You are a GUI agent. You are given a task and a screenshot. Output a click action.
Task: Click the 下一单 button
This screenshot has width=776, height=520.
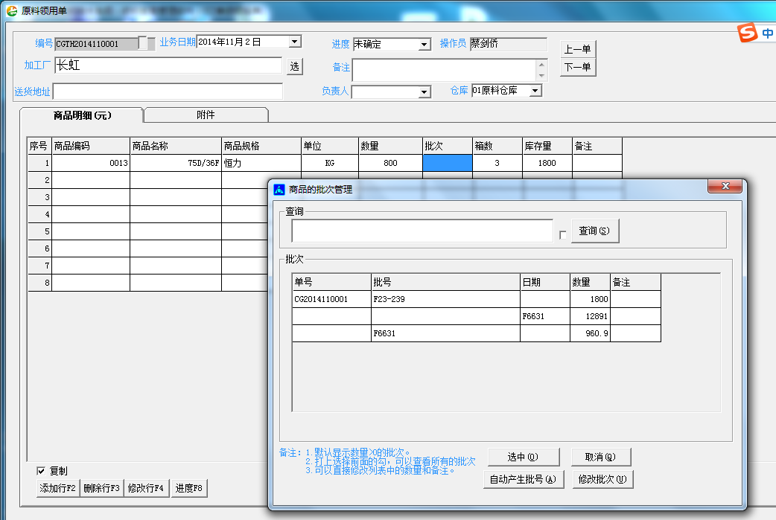point(578,67)
